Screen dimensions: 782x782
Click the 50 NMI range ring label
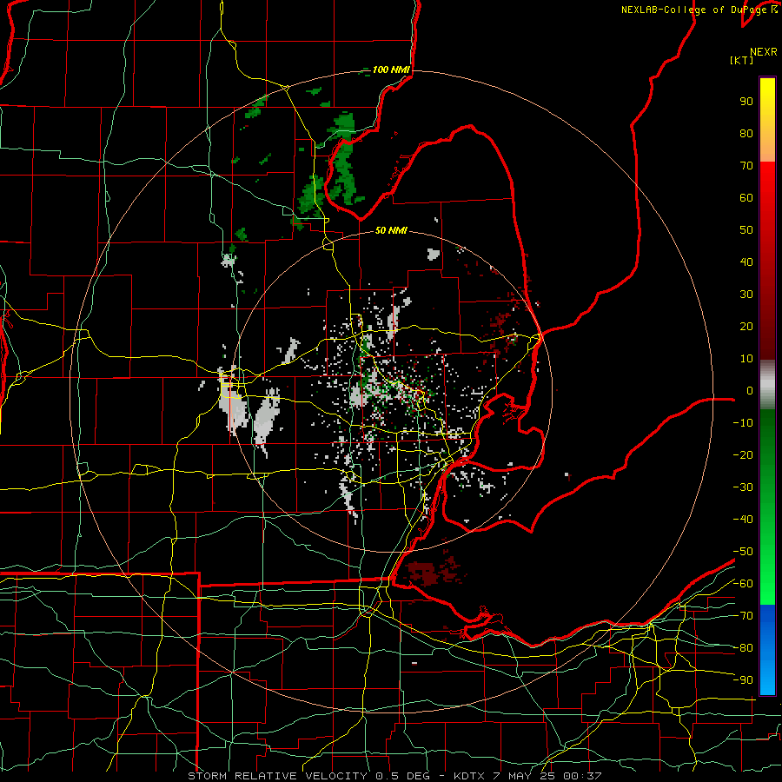tap(391, 230)
